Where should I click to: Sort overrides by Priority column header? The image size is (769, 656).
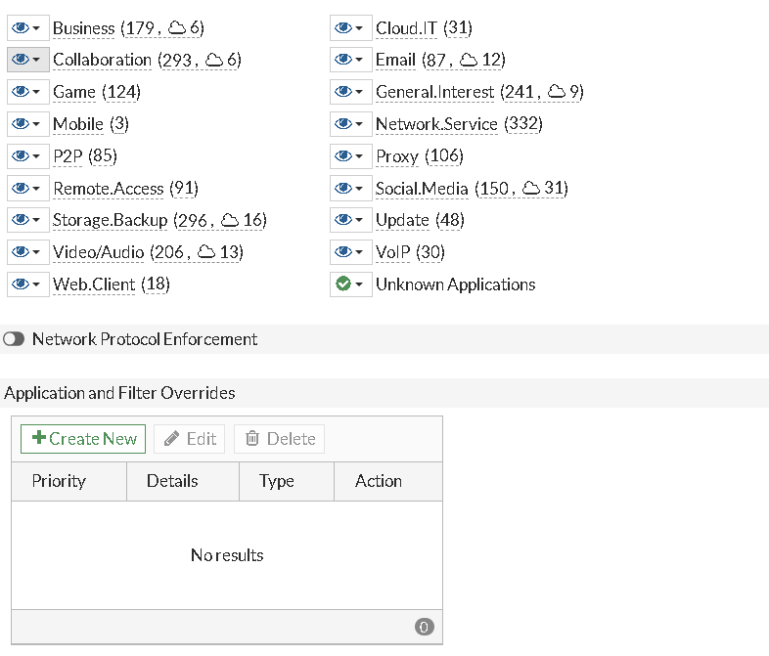59,481
